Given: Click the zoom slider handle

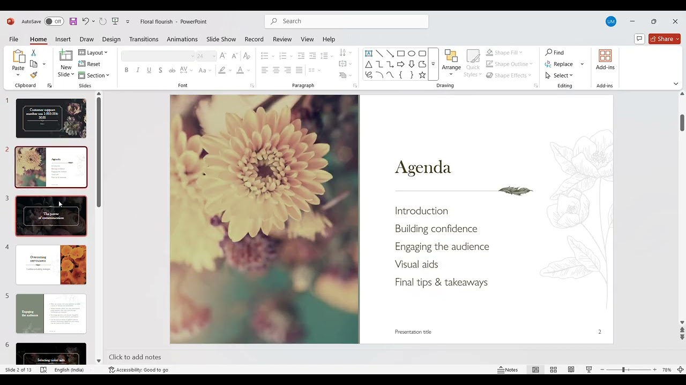Looking at the screenshot, I should 623,369.
